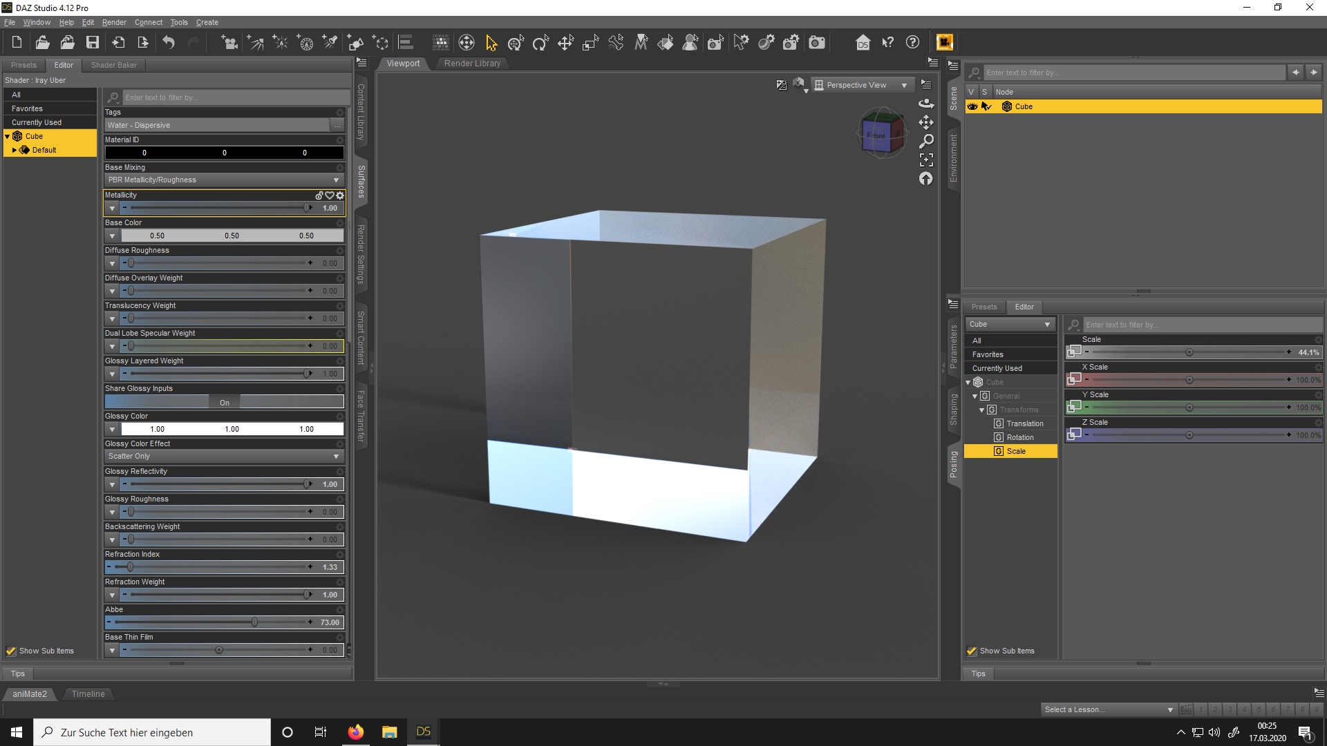Toggle Share Glossy Inputs On switch
1327x746 pixels.
[224, 402]
